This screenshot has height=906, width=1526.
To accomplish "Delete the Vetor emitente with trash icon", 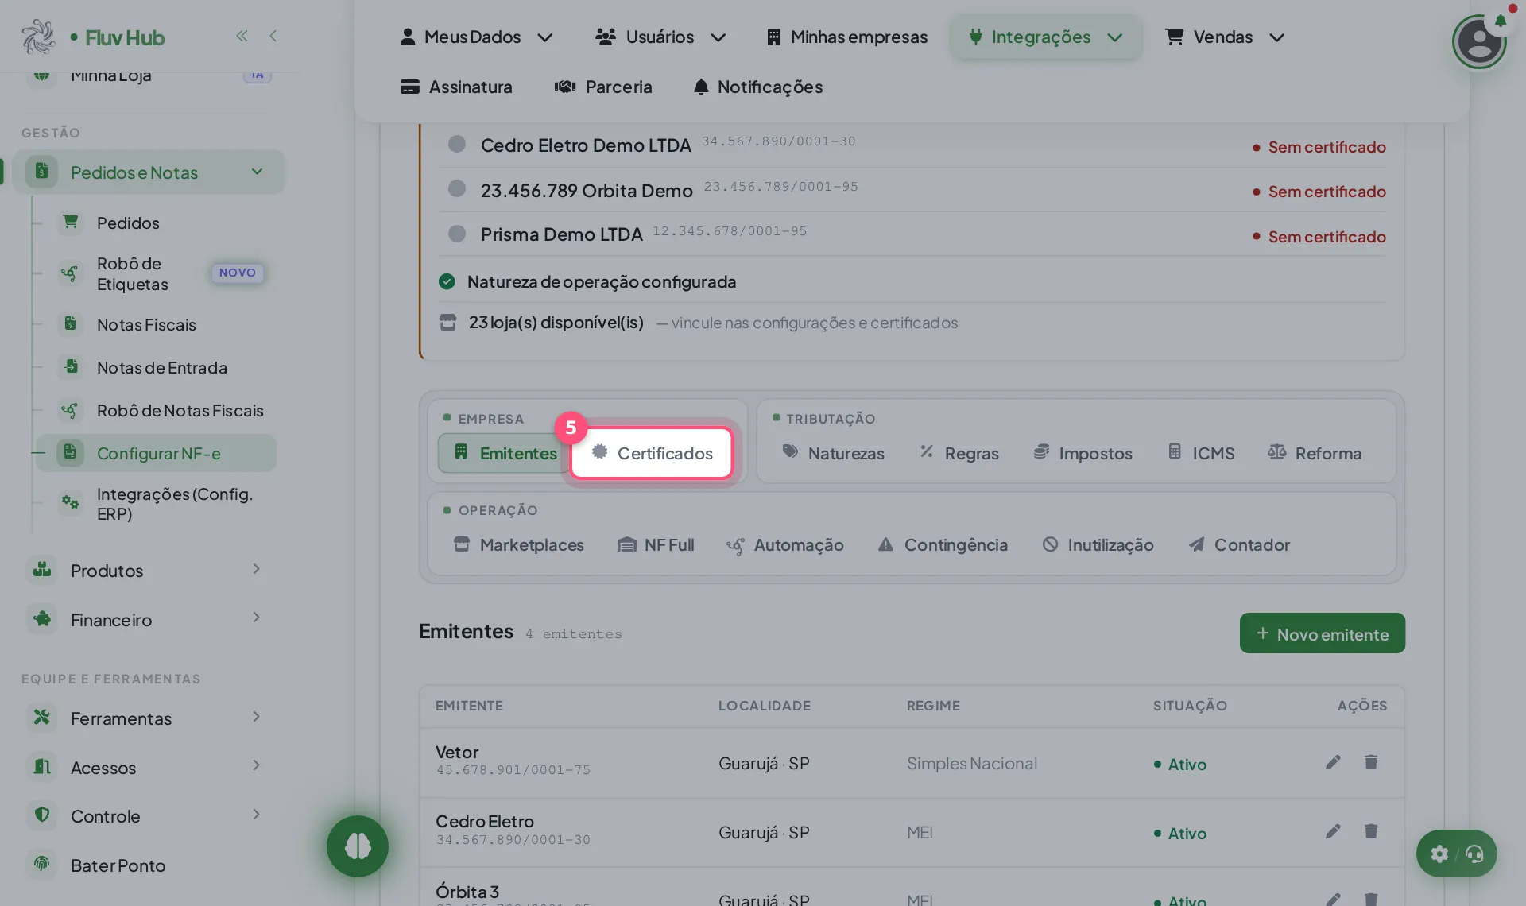I will point(1371,763).
